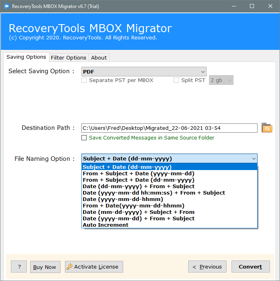Collapse the File Naming Option combo box
The width and height of the screenshot is (280, 281).
[169, 159]
